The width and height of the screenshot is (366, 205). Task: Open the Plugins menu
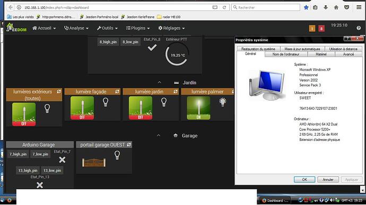tap(138, 28)
